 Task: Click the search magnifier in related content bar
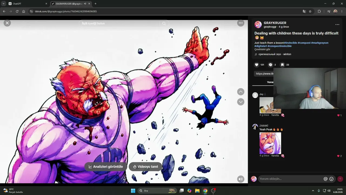coord(164,24)
